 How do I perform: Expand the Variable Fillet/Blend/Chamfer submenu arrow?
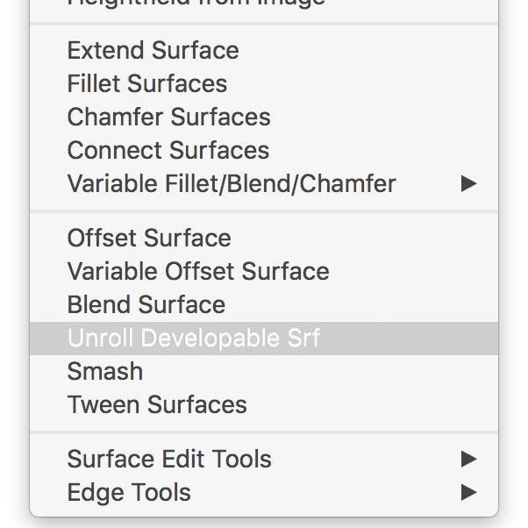pyautogui.click(x=468, y=184)
